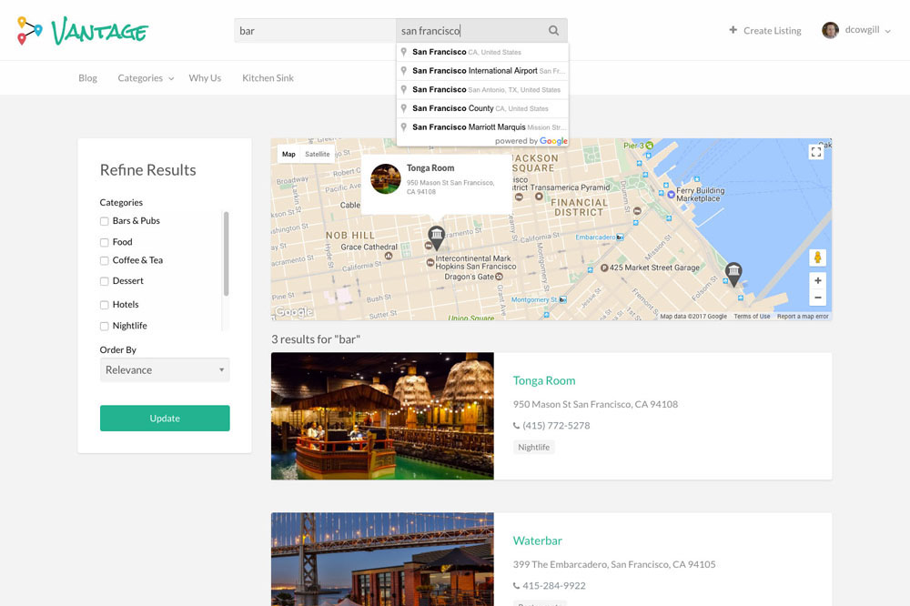Select the Why Us menu item

(204, 78)
